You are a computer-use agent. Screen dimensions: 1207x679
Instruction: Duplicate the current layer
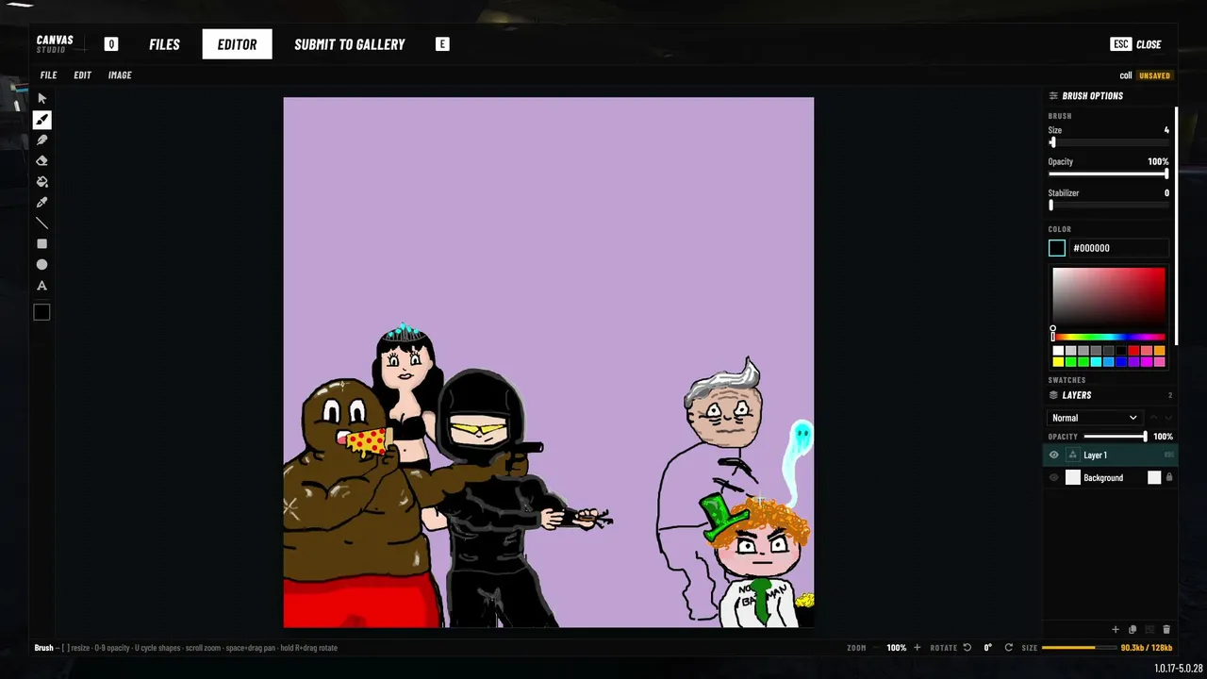coord(1133,629)
